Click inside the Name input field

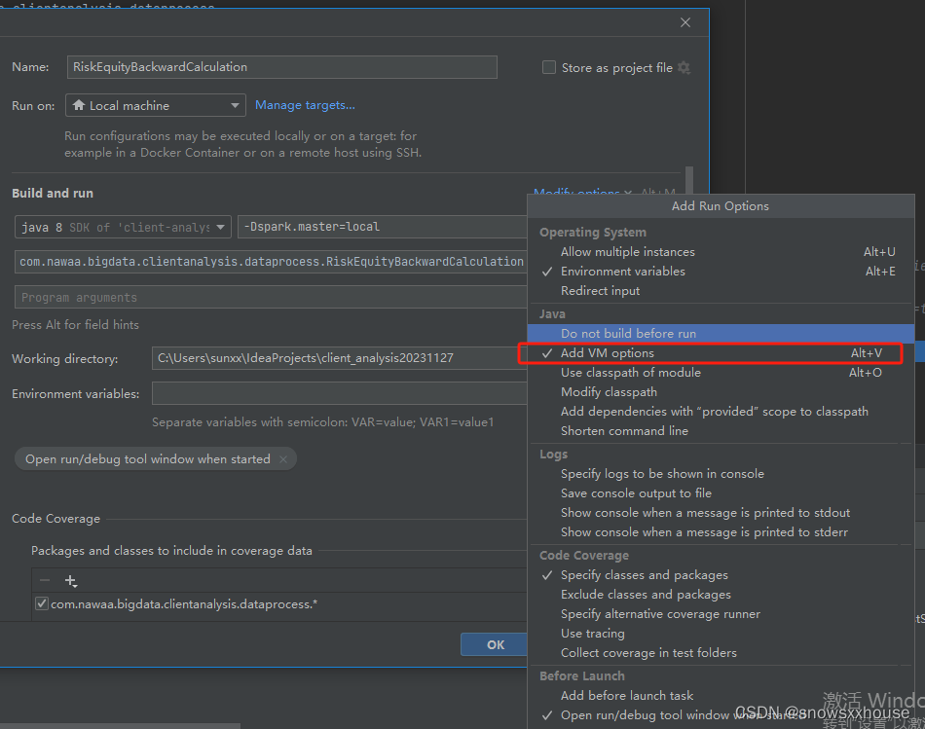tap(282, 67)
